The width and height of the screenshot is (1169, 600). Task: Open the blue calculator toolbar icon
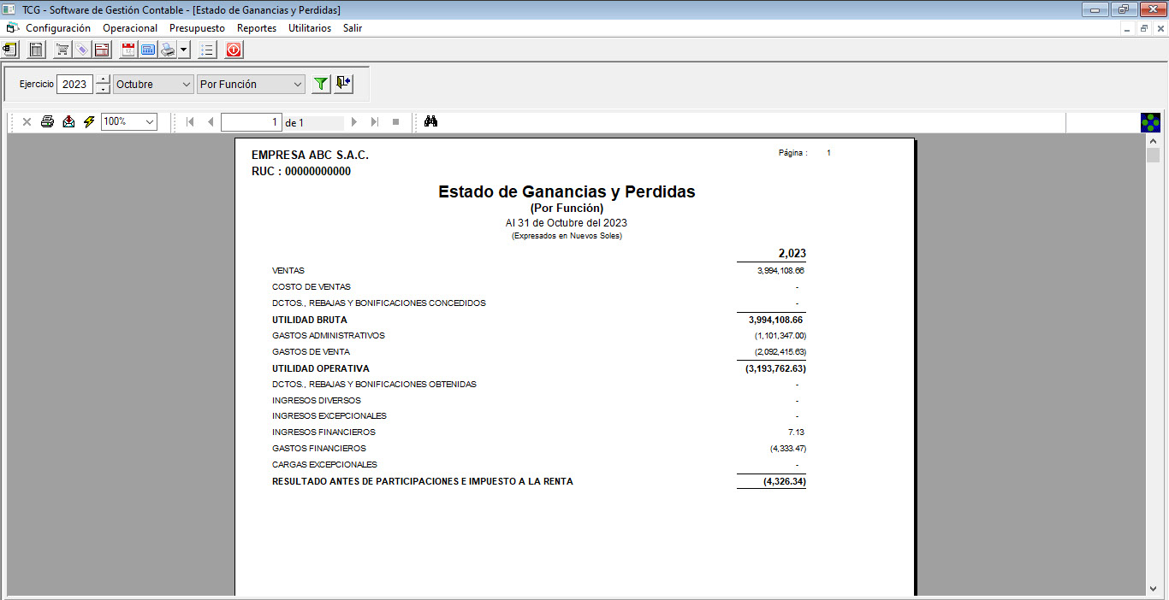click(148, 50)
